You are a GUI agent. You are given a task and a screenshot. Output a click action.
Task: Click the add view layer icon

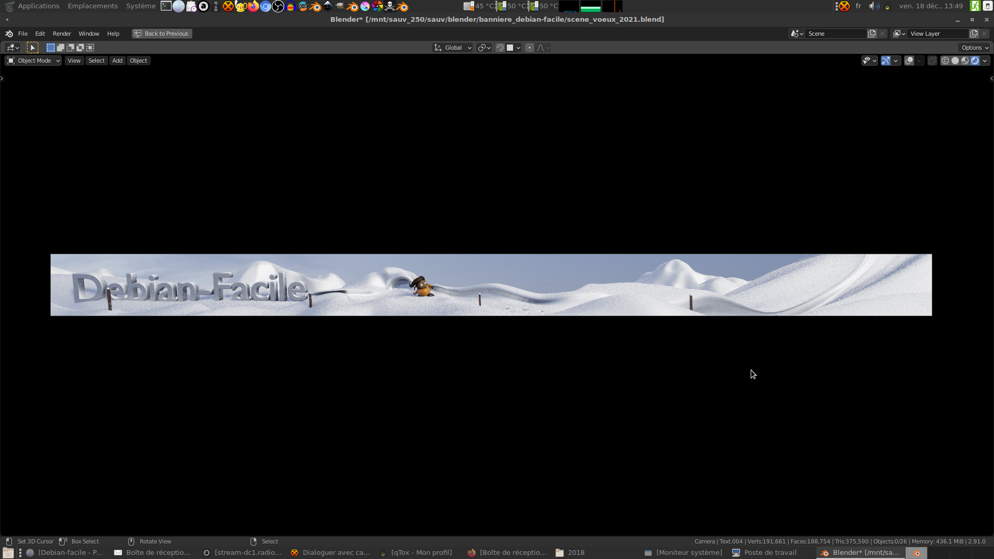click(x=974, y=34)
